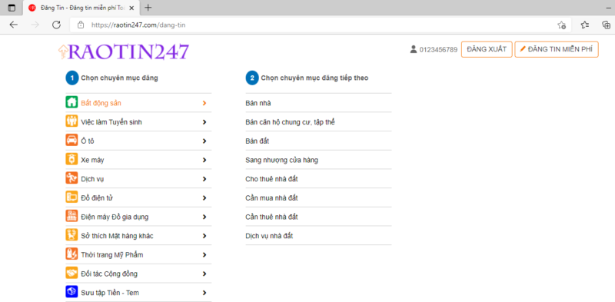Viewport: 615px width, 302px height.
Task: Select the Bất động sản category text
Action: (101, 103)
